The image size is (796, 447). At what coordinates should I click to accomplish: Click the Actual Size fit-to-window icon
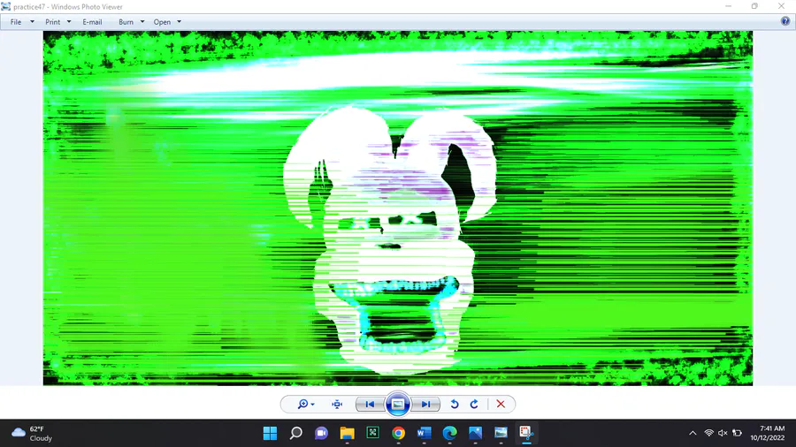pos(337,404)
